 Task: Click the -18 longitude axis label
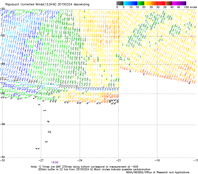coord(157,160)
